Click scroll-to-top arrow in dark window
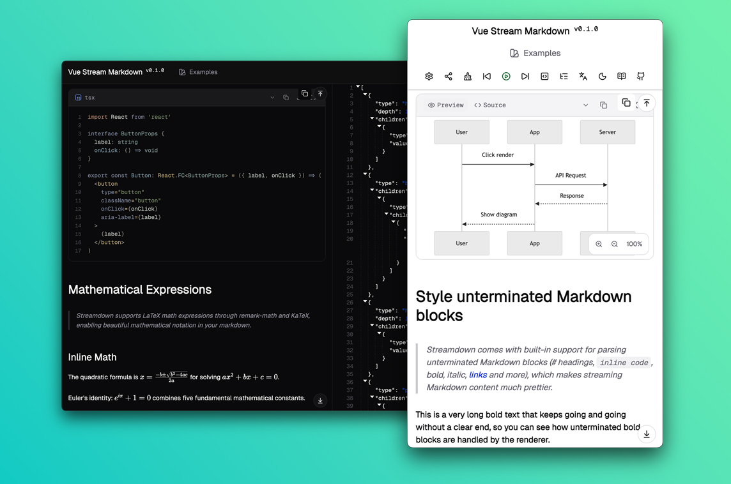The image size is (731, 484). pos(320,94)
